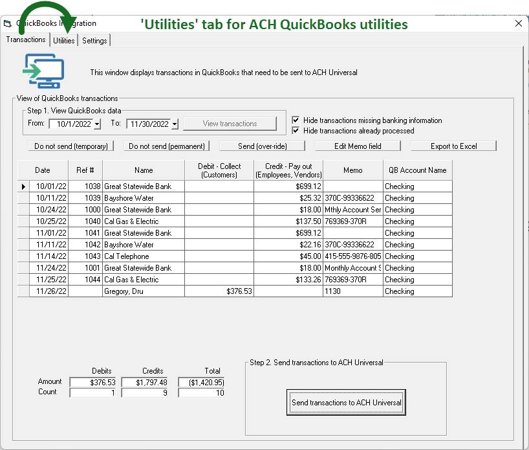Export transactions with Export to Excel
The image size is (529, 450).
453,146
